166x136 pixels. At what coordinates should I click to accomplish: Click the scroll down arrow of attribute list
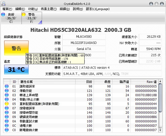pyautogui.click(x=160, y=130)
